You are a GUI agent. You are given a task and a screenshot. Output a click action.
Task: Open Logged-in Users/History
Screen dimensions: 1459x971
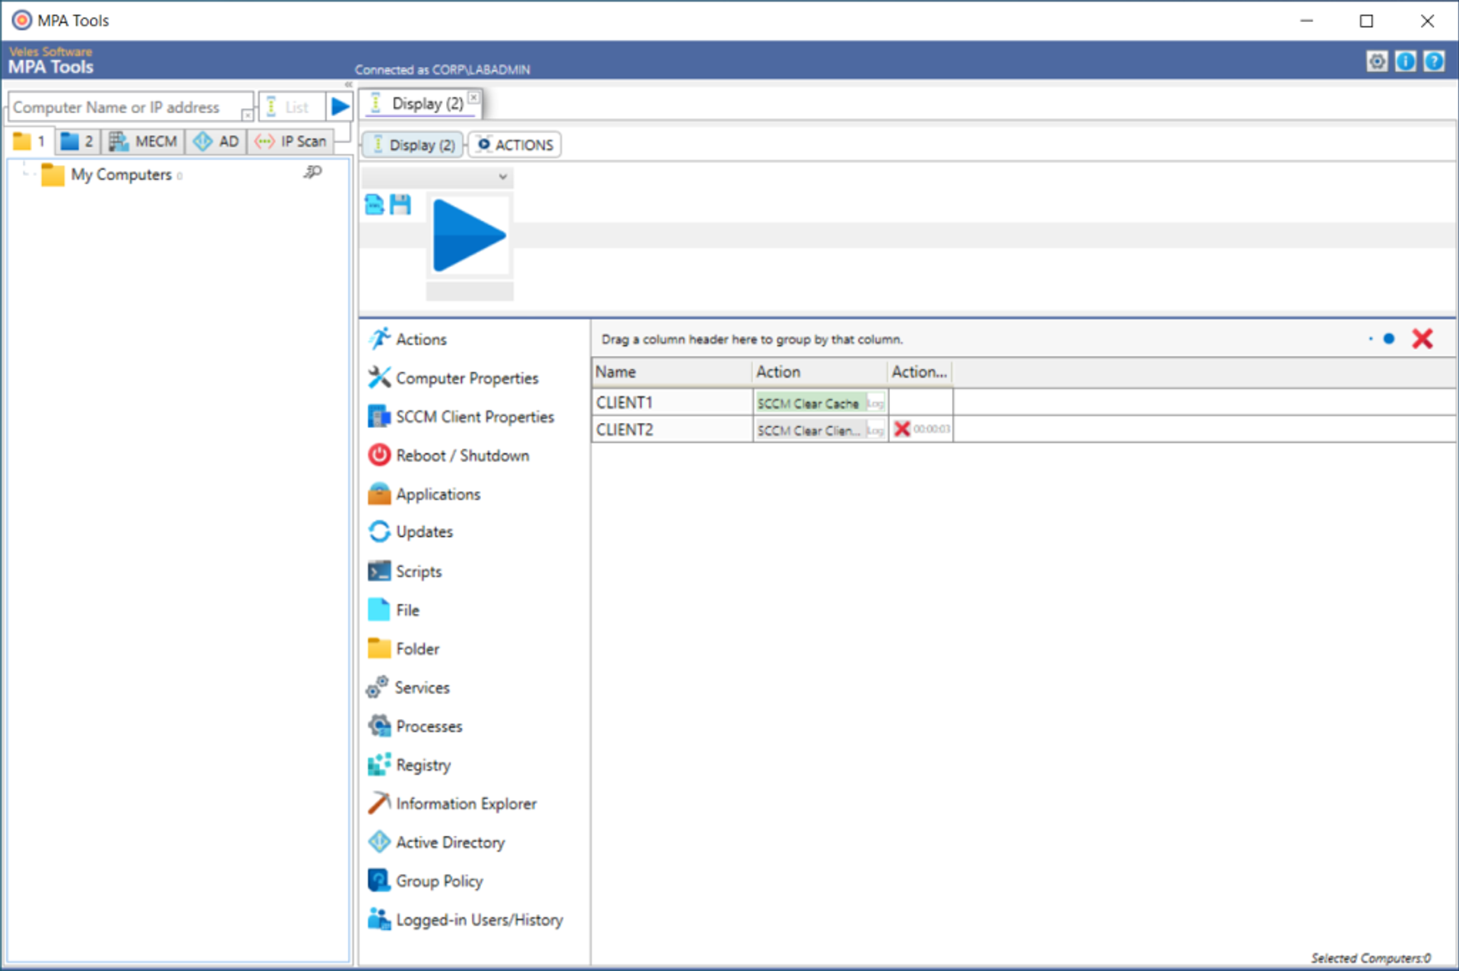point(466,920)
